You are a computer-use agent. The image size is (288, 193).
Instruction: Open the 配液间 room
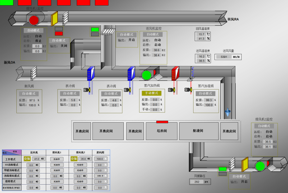point(199,131)
